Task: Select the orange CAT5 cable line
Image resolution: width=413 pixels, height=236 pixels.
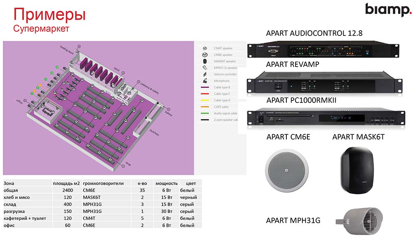Action: coord(205,107)
